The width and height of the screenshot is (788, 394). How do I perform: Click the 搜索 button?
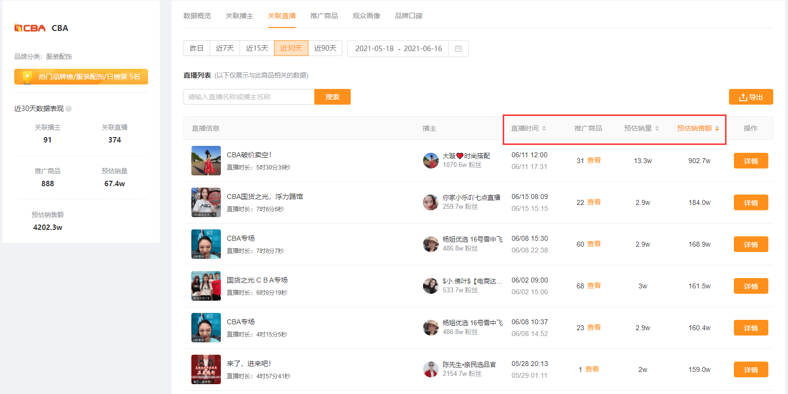pyautogui.click(x=333, y=97)
